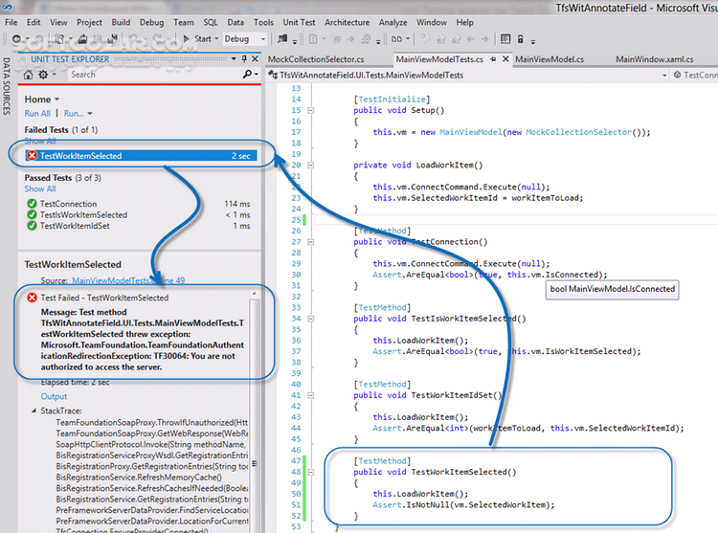Toggle the pin on MainViewModelTests.cs tab
This screenshot has width=718, height=533.
pyautogui.click(x=493, y=59)
